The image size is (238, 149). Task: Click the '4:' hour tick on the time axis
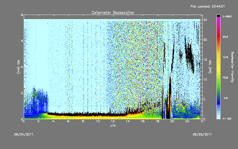point(54,121)
